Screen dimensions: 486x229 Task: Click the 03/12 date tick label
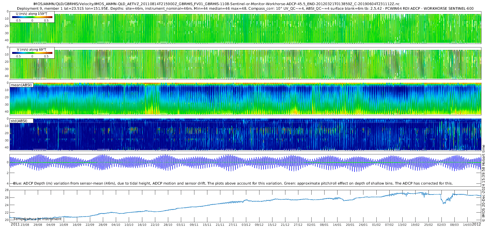coord(246,225)
